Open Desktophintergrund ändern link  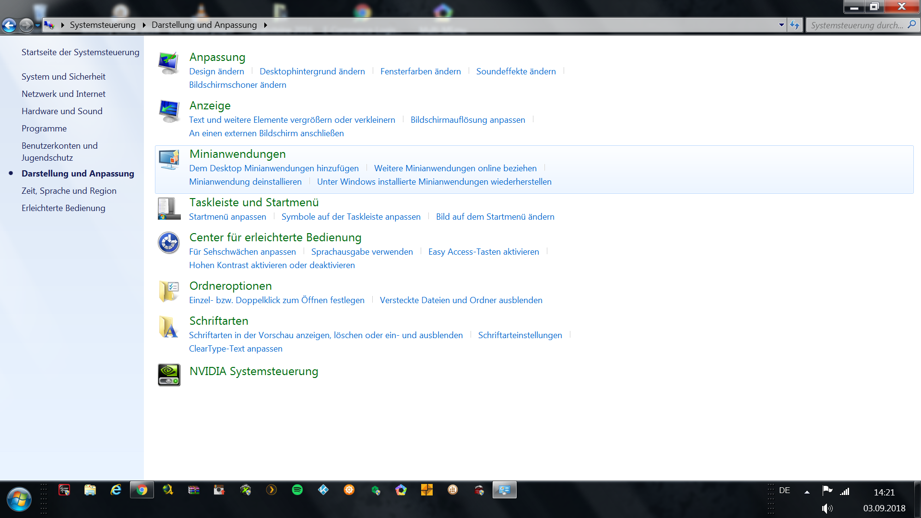[312, 71]
